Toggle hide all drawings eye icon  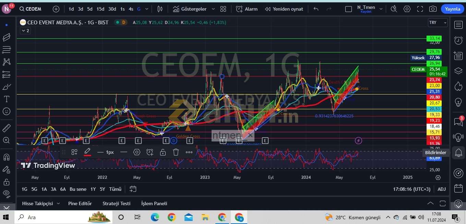coord(6,194)
